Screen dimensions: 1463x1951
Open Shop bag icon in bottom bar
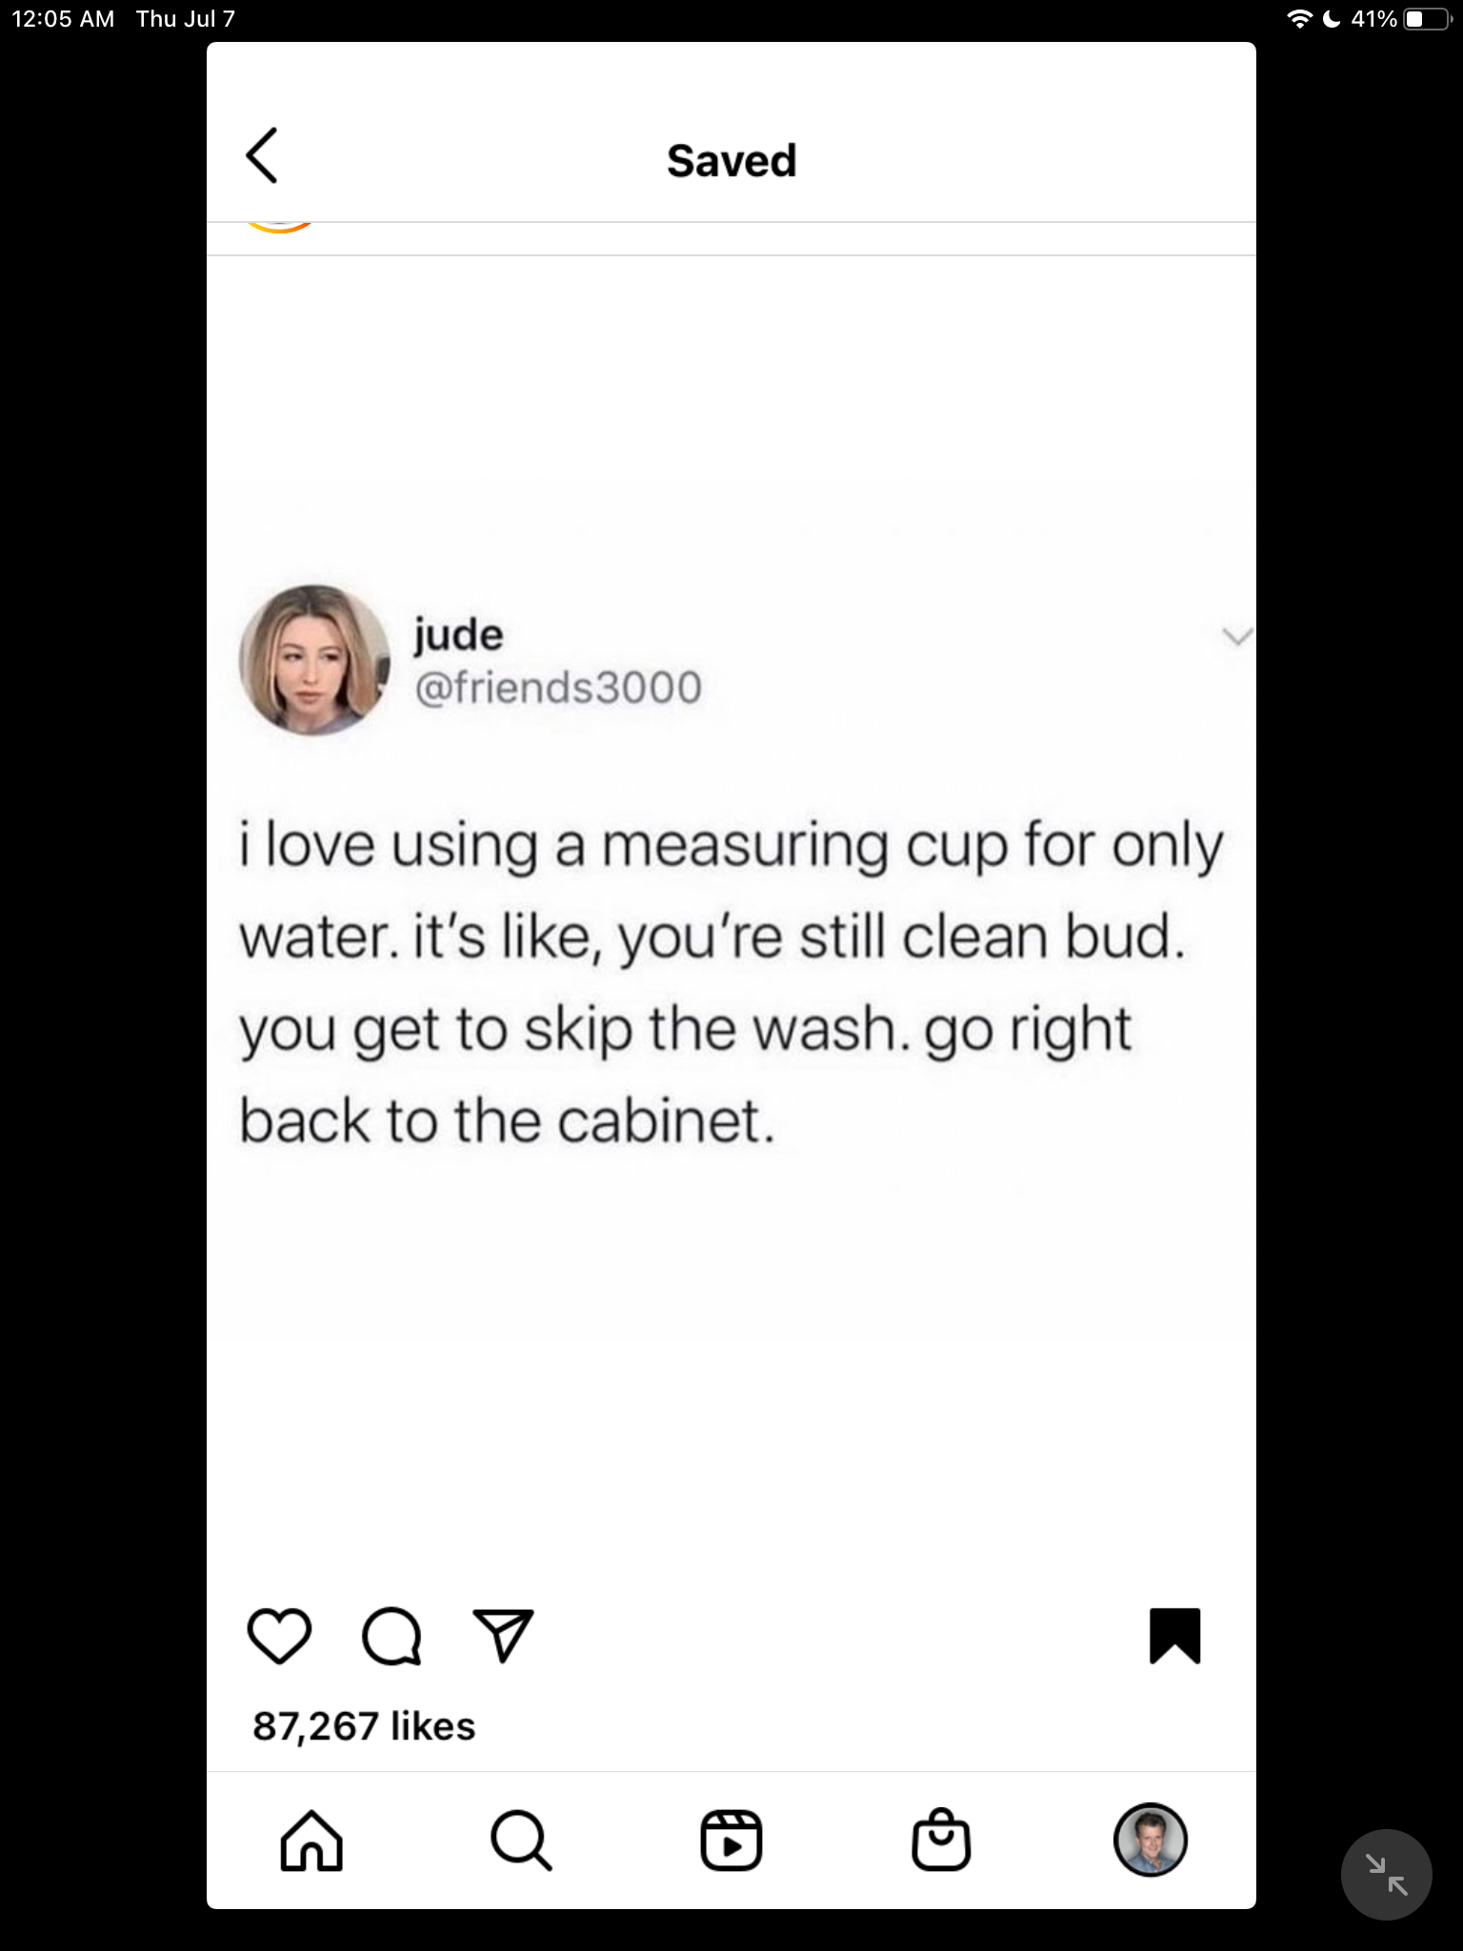(x=941, y=1840)
